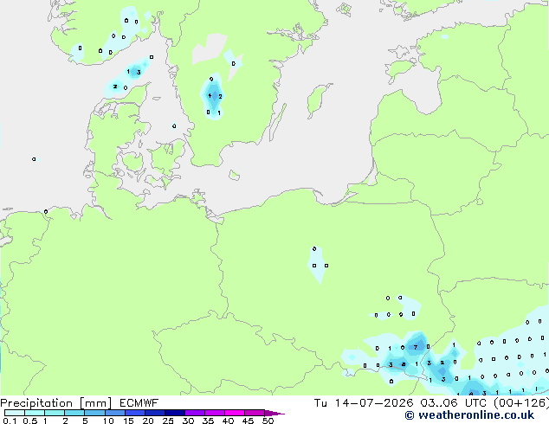Click the 45–50 mm legend color swatch

[x=255, y=413]
